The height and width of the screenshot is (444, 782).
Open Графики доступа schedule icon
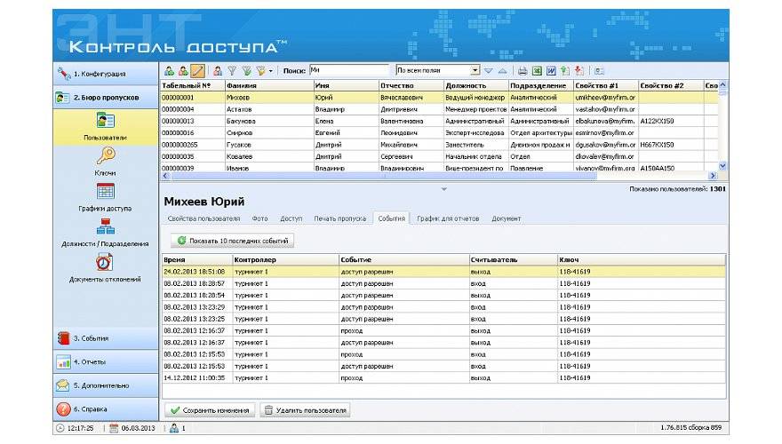pyautogui.click(x=105, y=192)
